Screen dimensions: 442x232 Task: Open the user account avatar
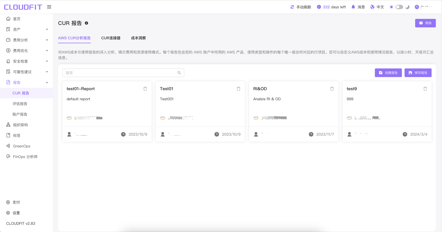click(x=417, y=7)
